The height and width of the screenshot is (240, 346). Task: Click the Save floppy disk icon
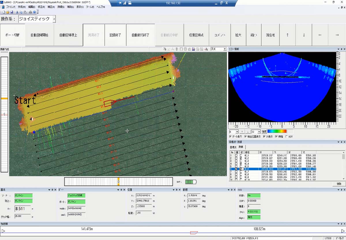[12, 12]
